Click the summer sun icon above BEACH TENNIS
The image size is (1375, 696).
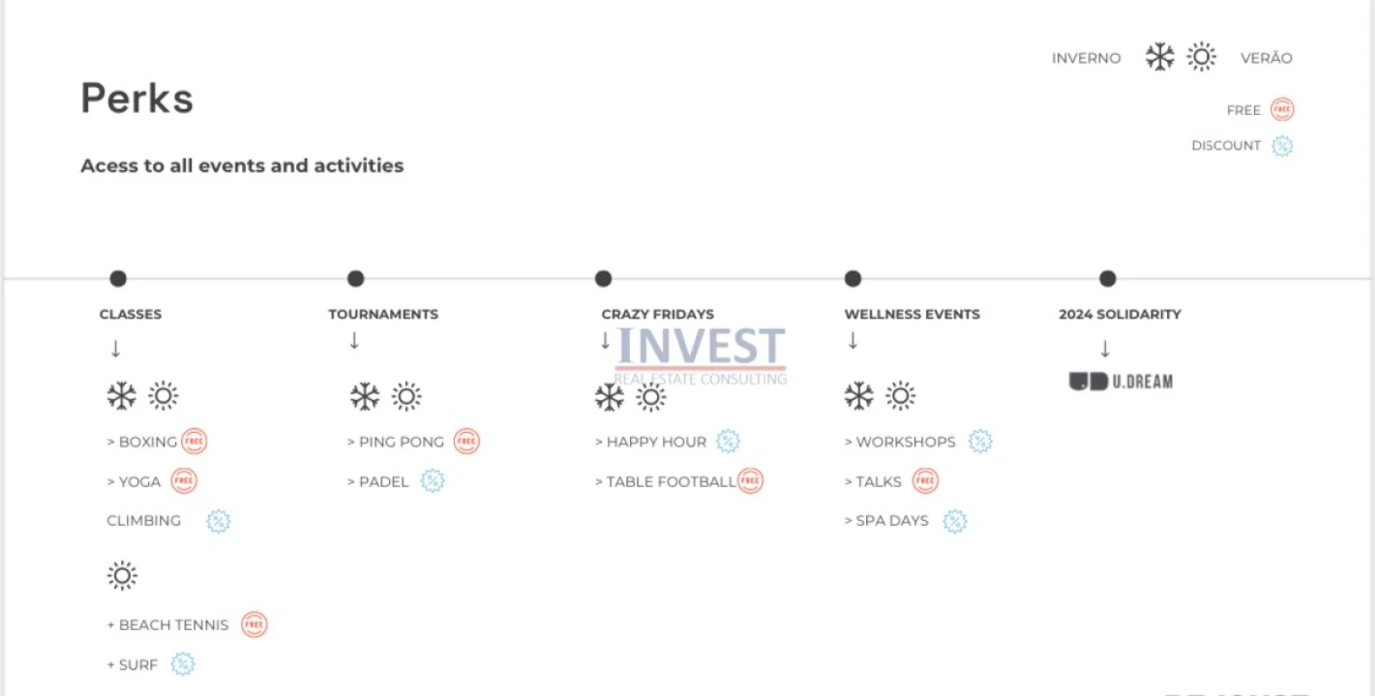coord(122,576)
